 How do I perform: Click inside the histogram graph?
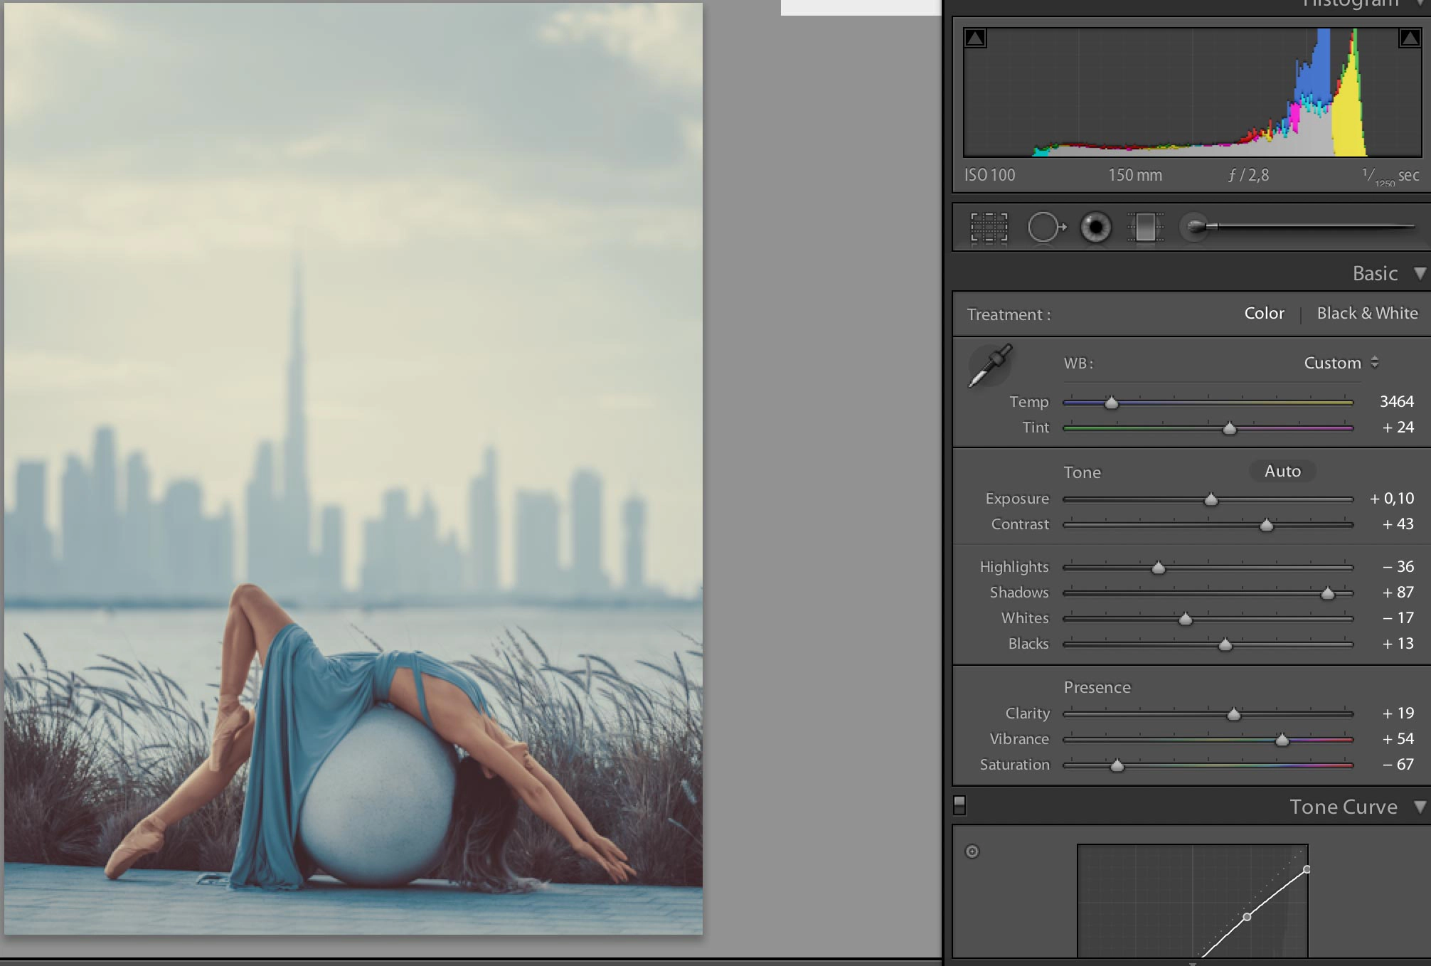[x=1192, y=92]
